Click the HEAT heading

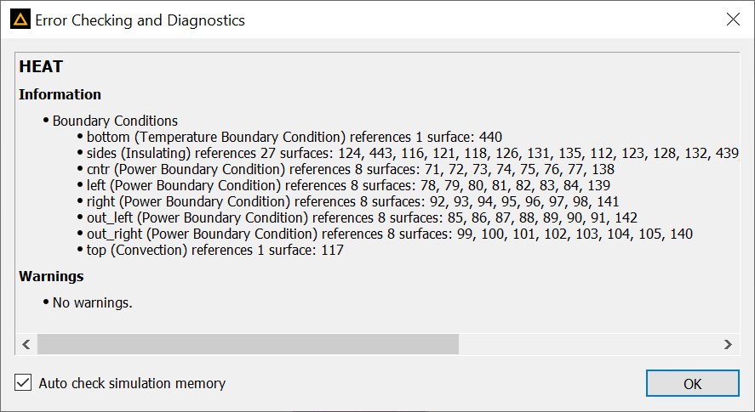tap(41, 66)
